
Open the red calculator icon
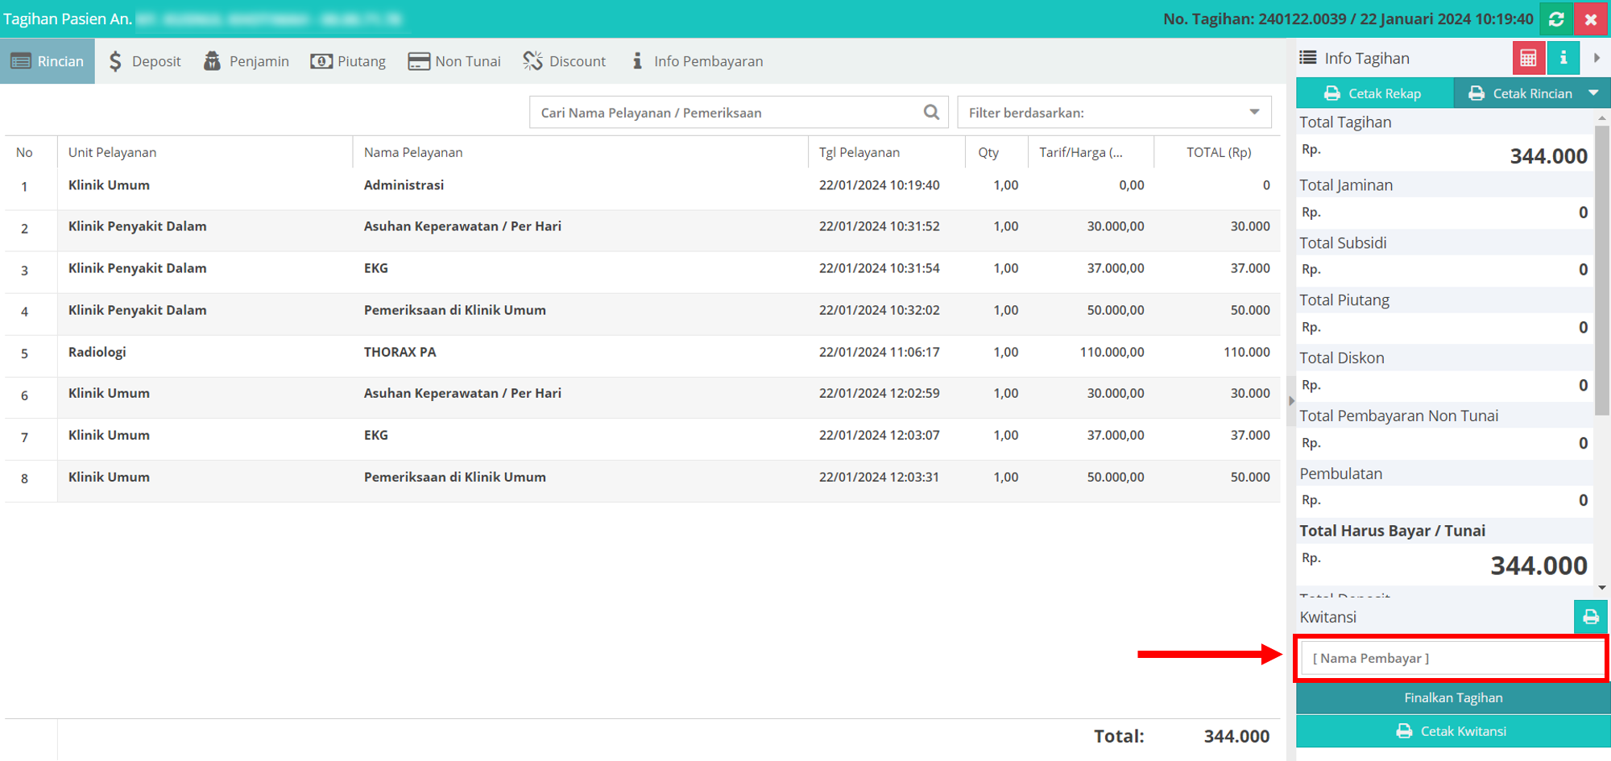[x=1528, y=58]
